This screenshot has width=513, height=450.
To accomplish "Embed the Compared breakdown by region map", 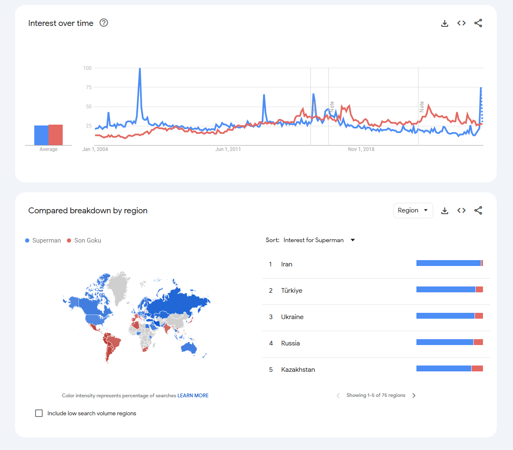I will click(x=461, y=211).
